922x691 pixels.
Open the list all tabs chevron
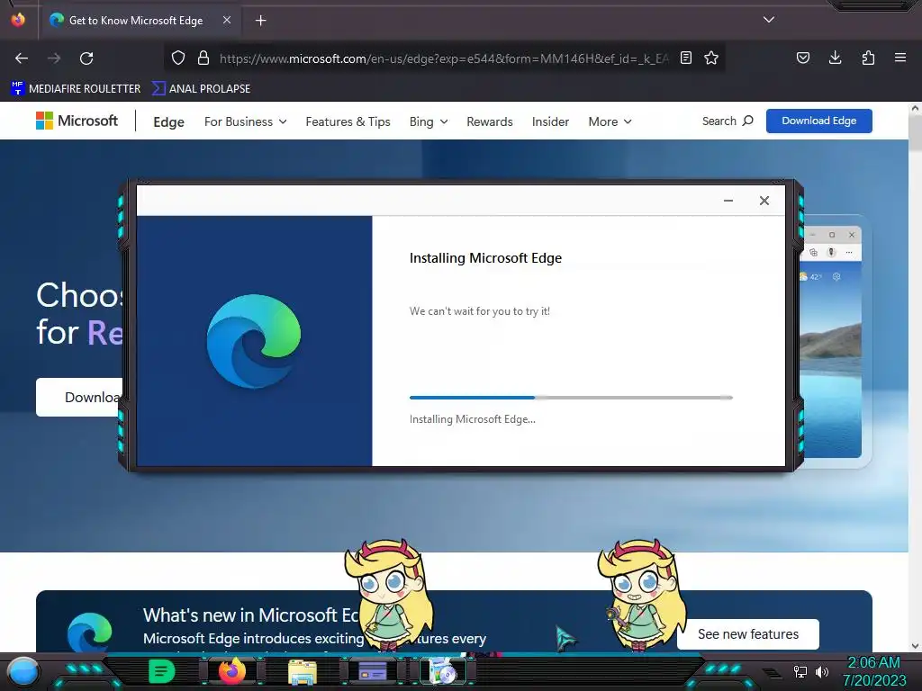pos(769,20)
